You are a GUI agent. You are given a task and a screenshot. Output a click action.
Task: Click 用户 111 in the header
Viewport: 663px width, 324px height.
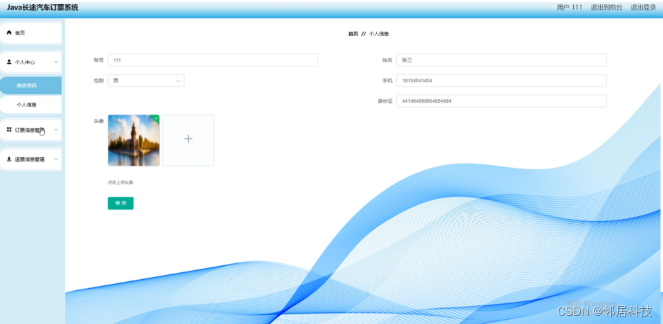point(569,7)
